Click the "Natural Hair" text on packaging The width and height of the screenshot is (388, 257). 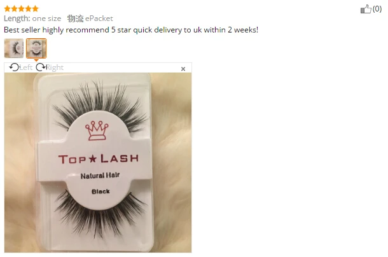click(100, 176)
